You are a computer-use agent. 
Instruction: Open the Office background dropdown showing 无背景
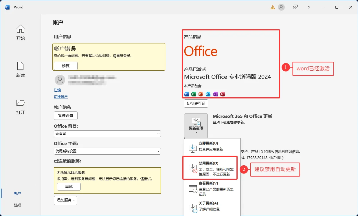[x=107, y=134]
